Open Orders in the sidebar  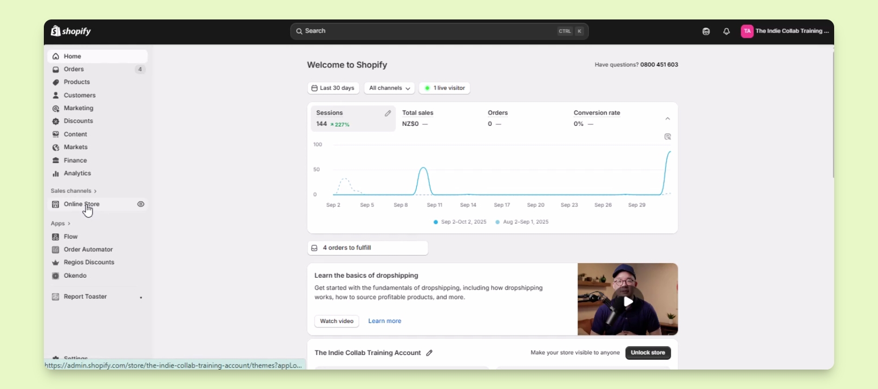[97, 69]
